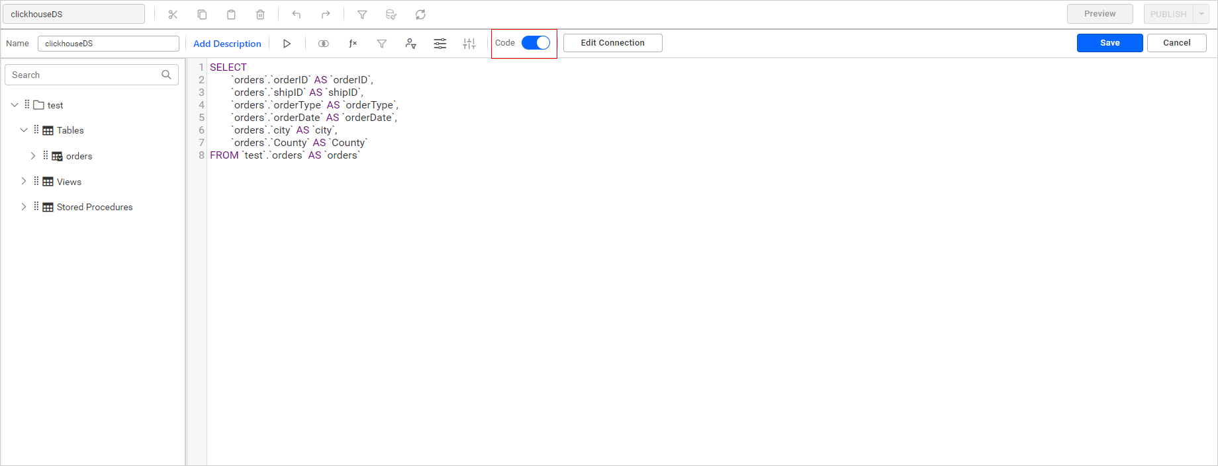Click the test folder icon

pos(38,105)
